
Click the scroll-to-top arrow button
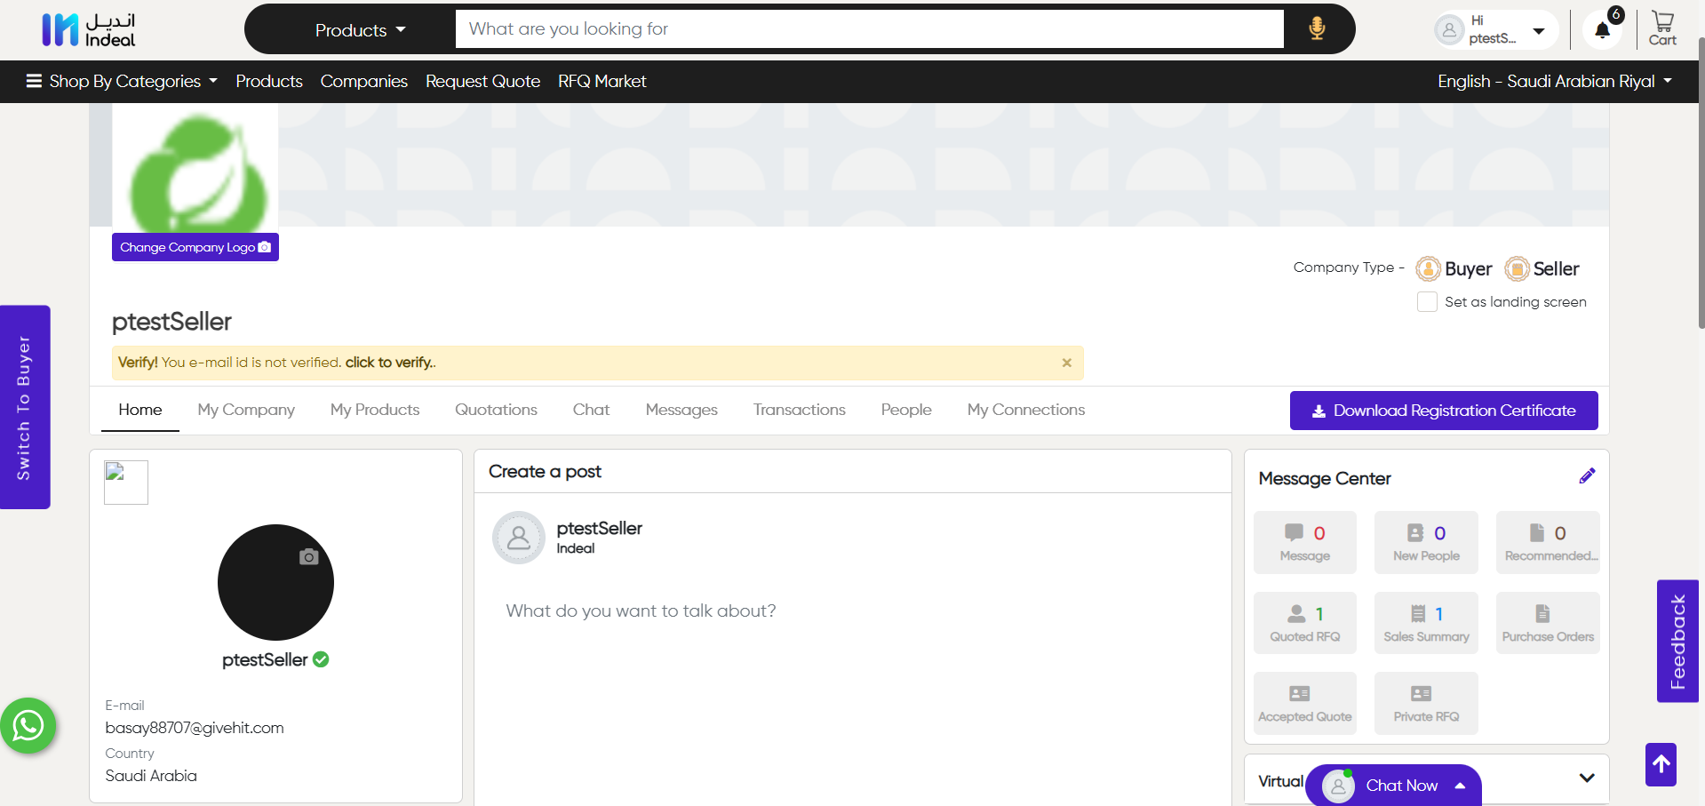1660,764
